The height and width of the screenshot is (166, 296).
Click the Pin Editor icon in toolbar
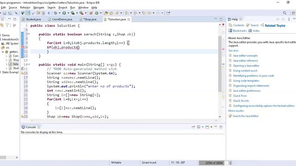168,13
